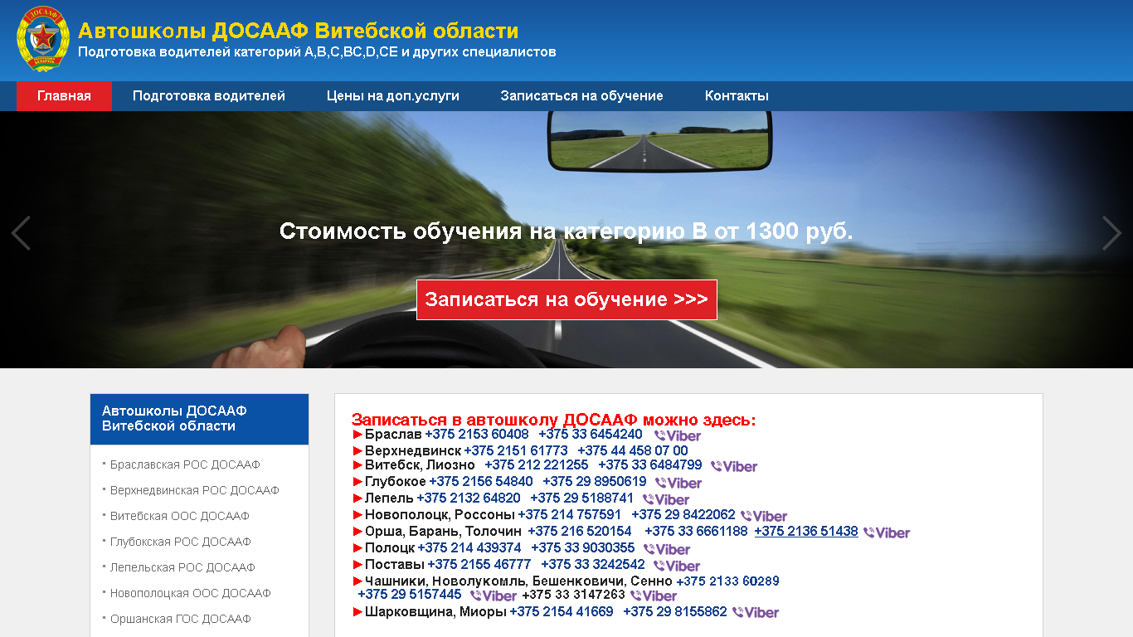Select Верхнедвинская РОС ДОСААФ link

click(x=195, y=490)
